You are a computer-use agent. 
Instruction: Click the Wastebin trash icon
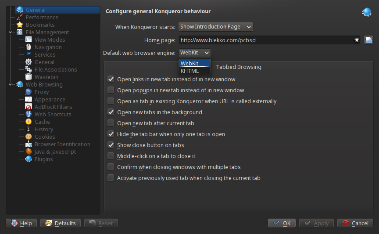coord(29,77)
